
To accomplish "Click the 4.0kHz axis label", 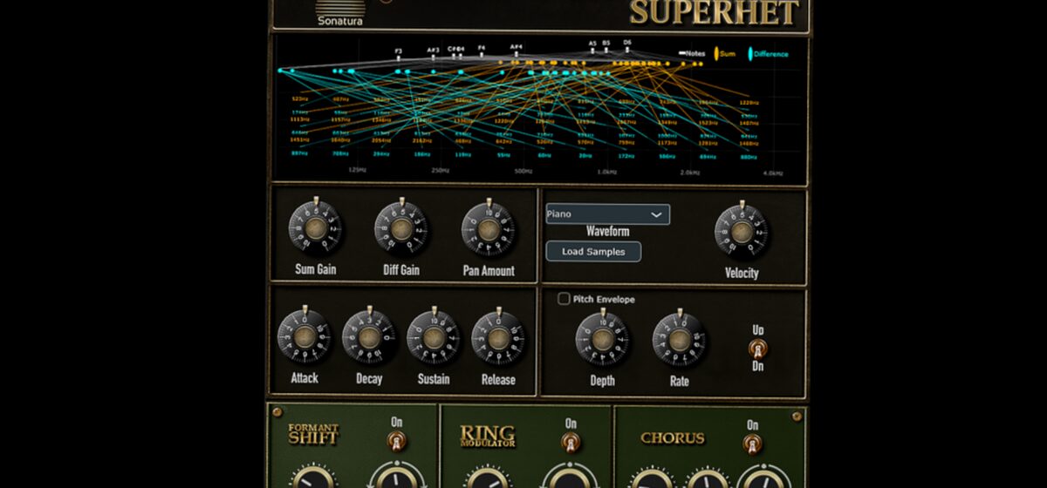I will pos(773,173).
